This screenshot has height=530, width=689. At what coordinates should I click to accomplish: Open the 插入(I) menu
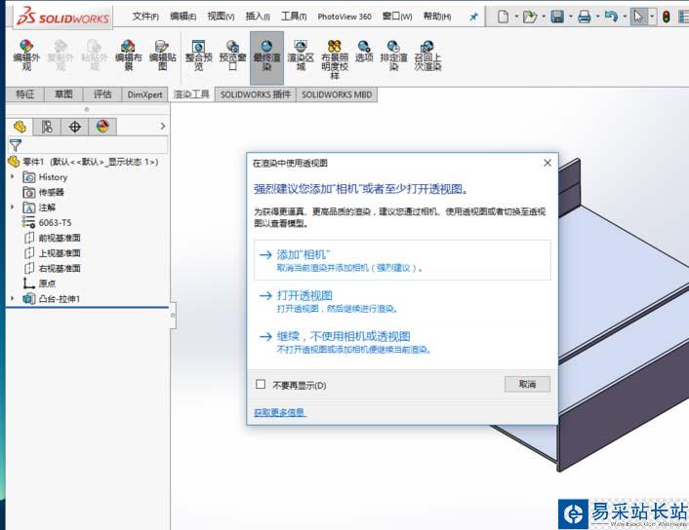pos(258,17)
